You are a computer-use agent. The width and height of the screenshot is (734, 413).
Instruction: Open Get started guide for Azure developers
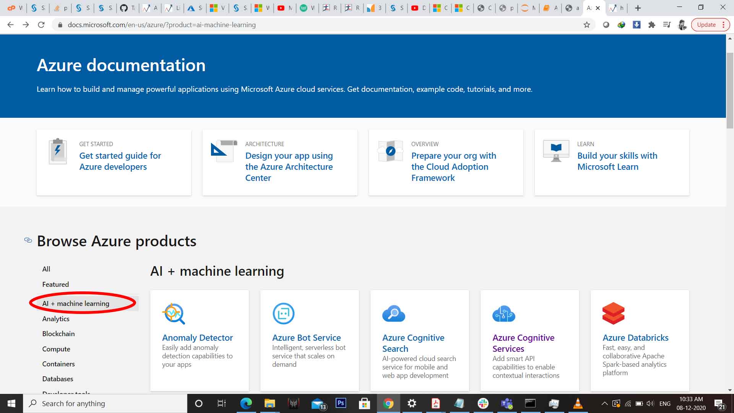(x=120, y=161)
